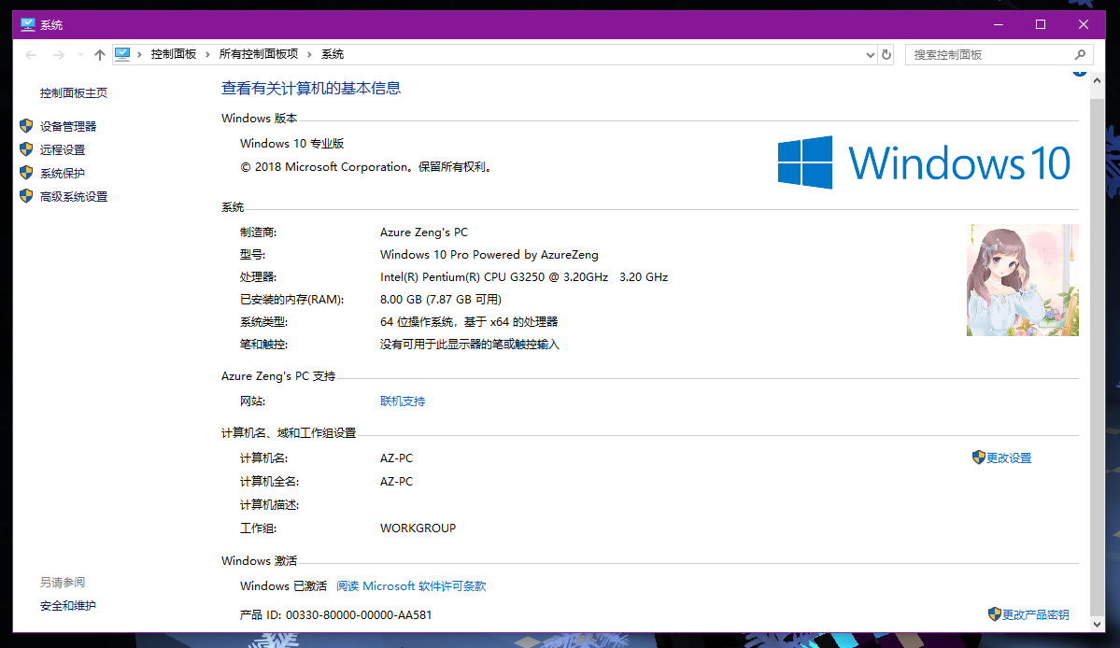Image resolution: width=1120 pixels, height=648 pixels.
Task: Click Azure Zeng's PC manufacturer value
Action: 423,232
